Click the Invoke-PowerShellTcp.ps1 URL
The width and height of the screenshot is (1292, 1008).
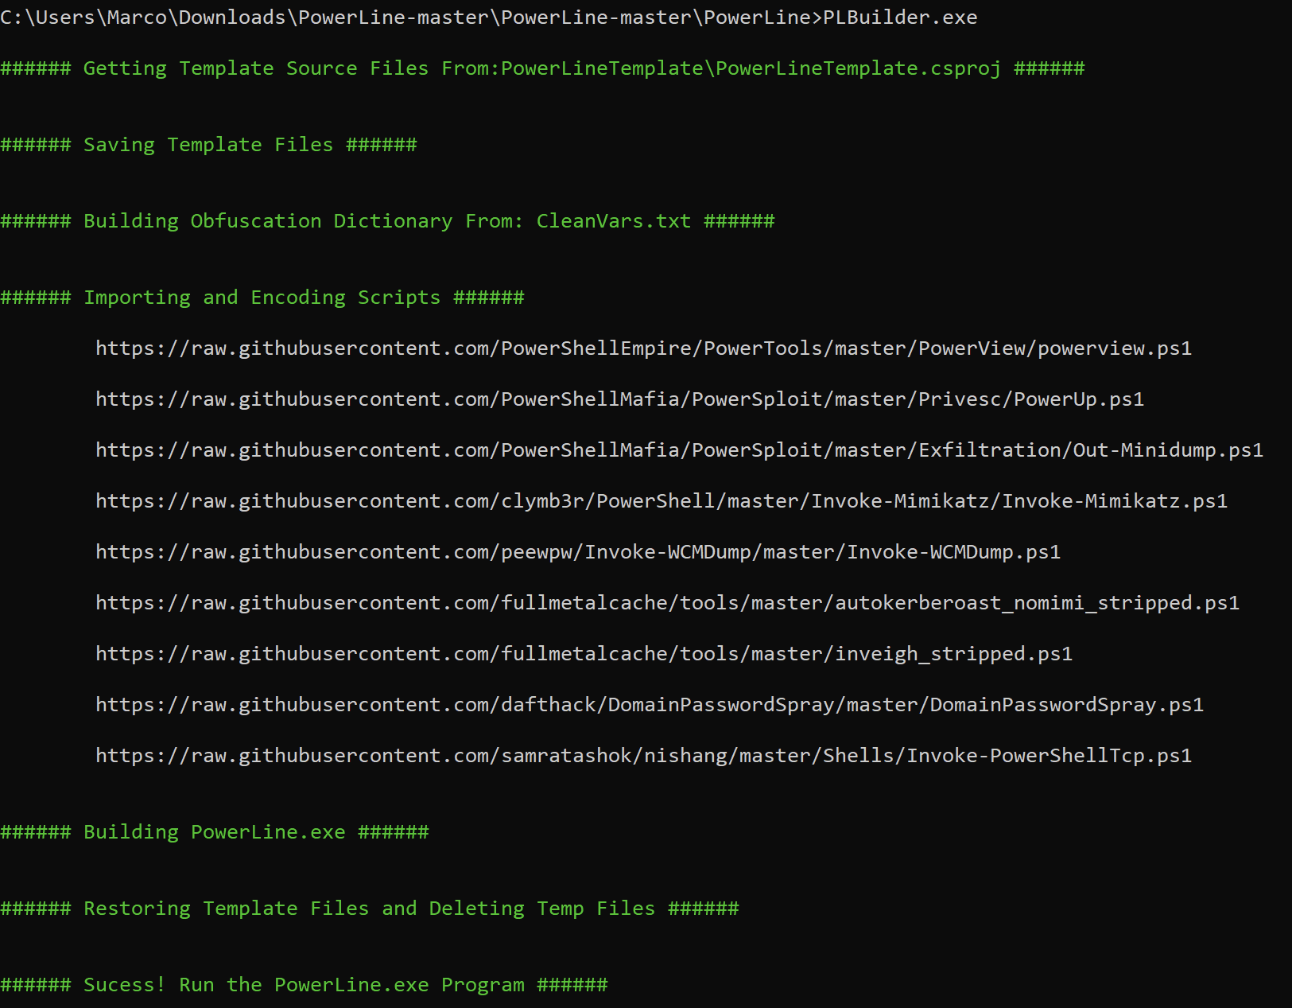coord(644,756)
